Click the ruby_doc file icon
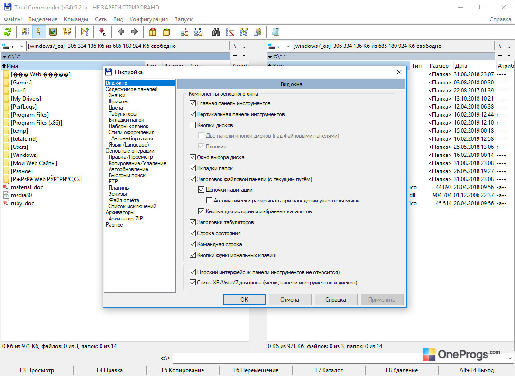This screenshot has width=515, height=376. point(6,203)
